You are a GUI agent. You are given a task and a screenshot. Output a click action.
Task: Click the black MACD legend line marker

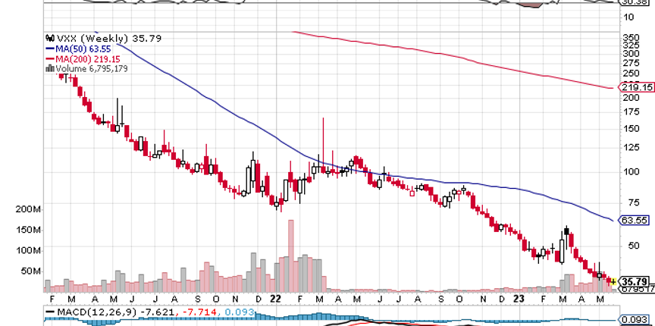coord(50,311)
